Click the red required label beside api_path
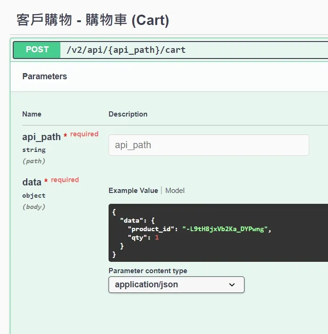Viewport: 328px width, 334px height. [x=84, y=134]
